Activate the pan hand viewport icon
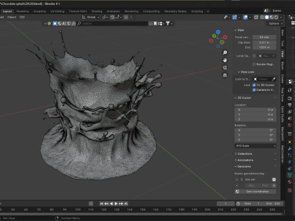This screenshot has height=221, width=295. (x=225, y=60)
